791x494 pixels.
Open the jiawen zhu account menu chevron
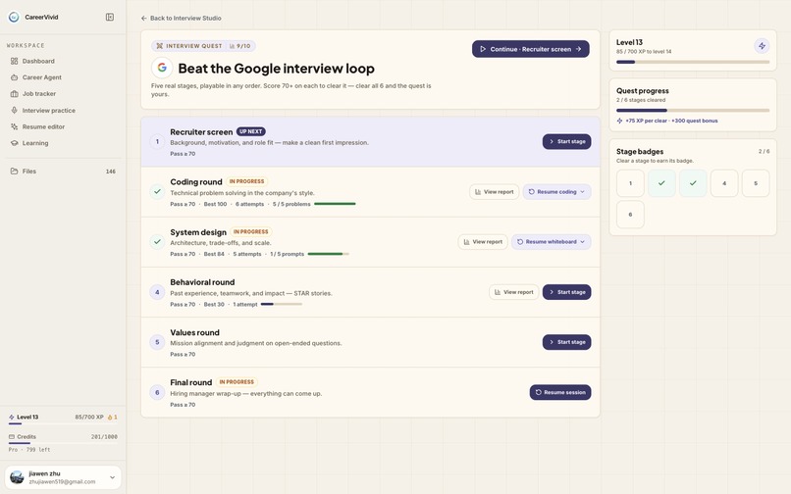point(112,477)
